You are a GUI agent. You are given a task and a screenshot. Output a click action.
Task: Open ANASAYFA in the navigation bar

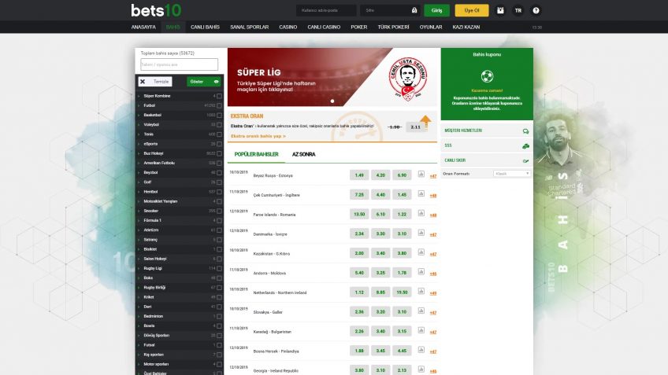pos(143,27)
